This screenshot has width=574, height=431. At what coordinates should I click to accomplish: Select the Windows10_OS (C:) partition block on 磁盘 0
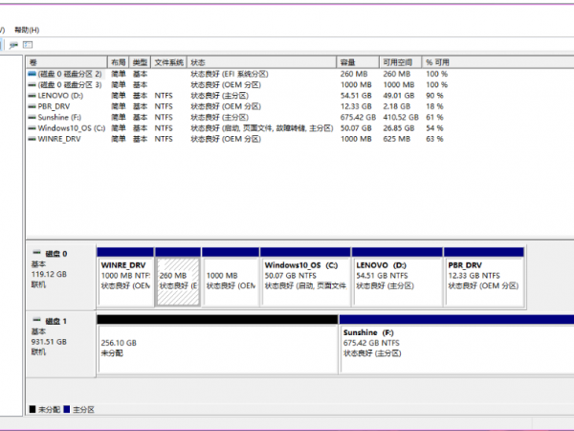point(305,281)
